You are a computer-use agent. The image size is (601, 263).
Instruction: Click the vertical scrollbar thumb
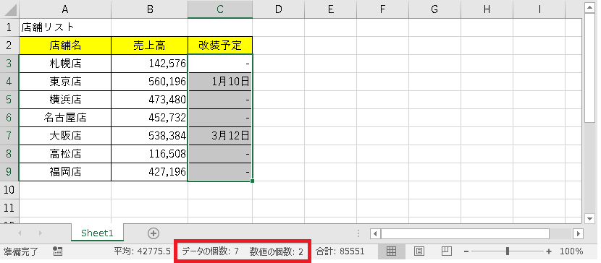590,68
